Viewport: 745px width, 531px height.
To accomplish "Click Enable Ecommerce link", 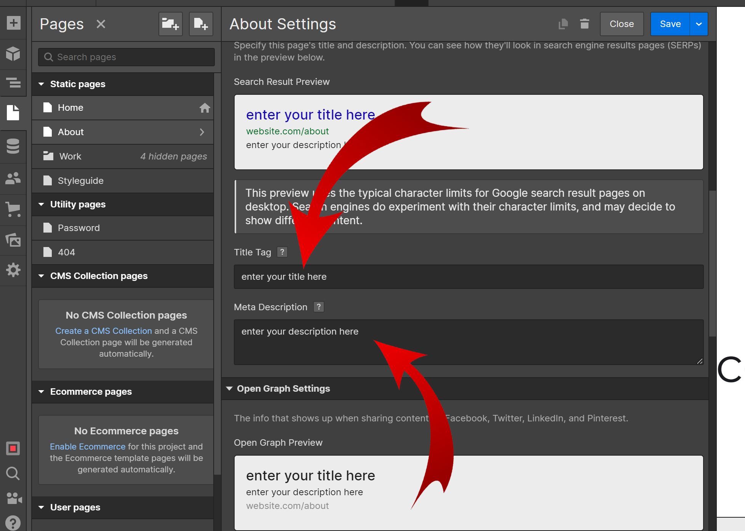I will [x=88, y=446].
